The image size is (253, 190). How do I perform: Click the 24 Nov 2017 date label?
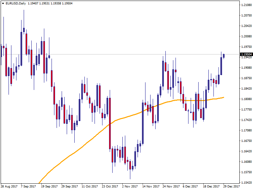171,187
